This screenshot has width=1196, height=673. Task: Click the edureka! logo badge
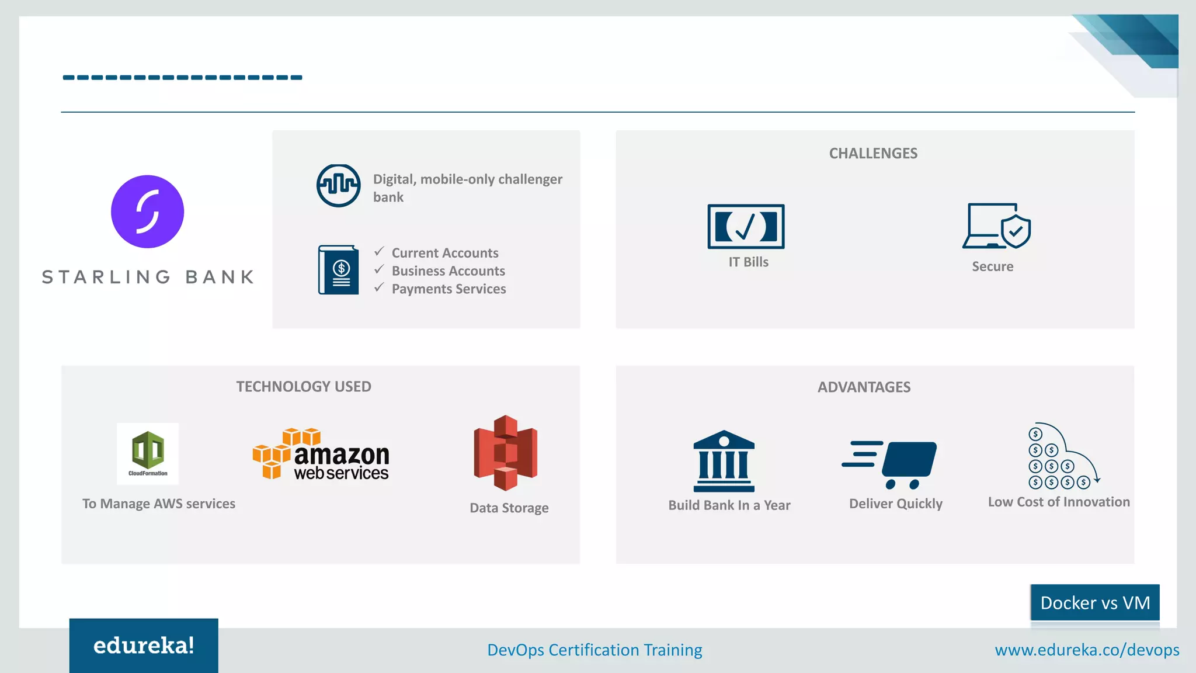144,646
